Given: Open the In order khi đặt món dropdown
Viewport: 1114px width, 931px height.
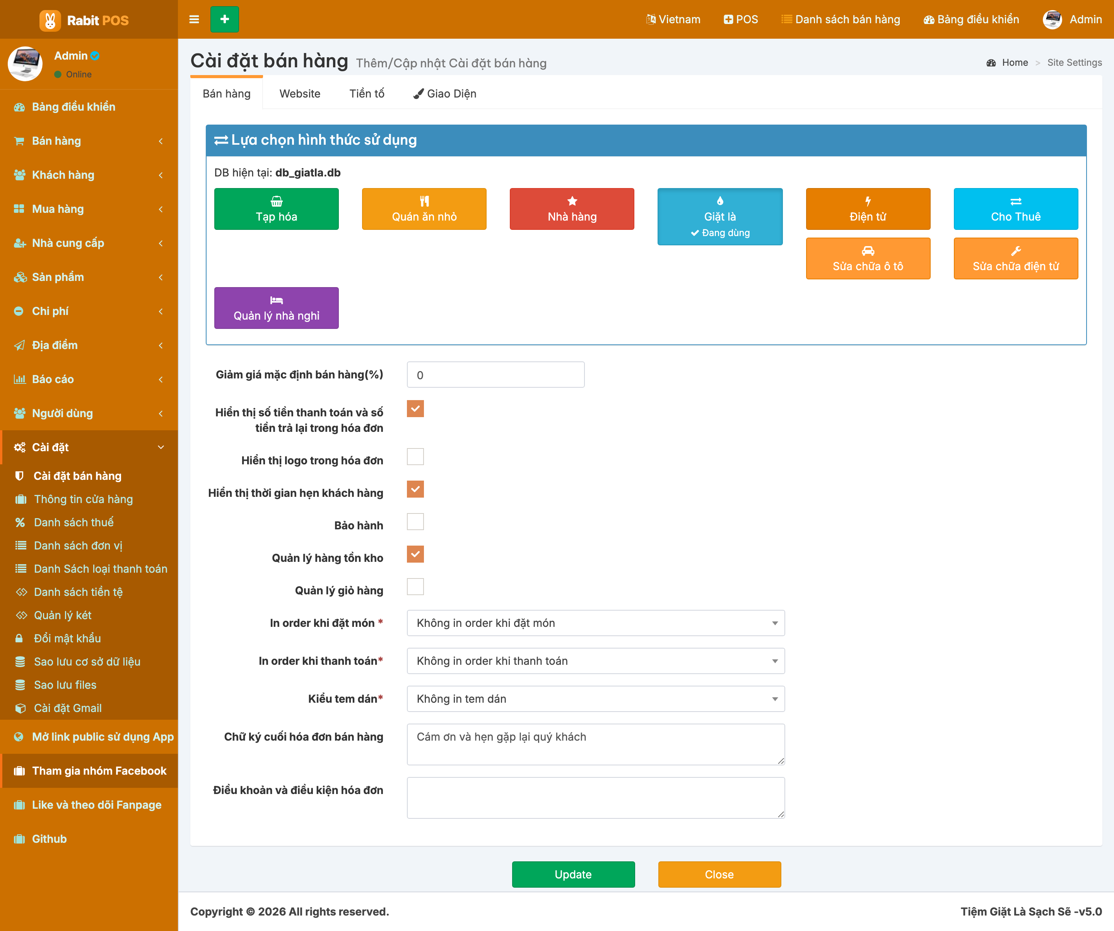Looking at the screenshot, I should [x=596, y=623].
